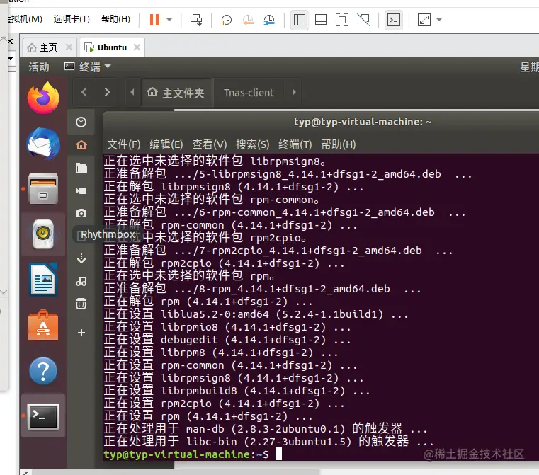
Task: Take a snapshot using the clock-plus icon
Action: (x=226, y=20)
